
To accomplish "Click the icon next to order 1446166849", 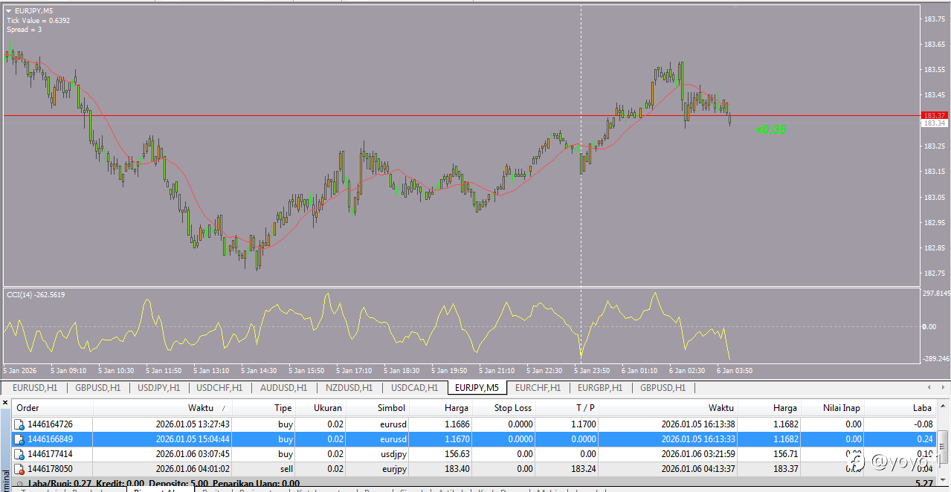I will (19, 439).
